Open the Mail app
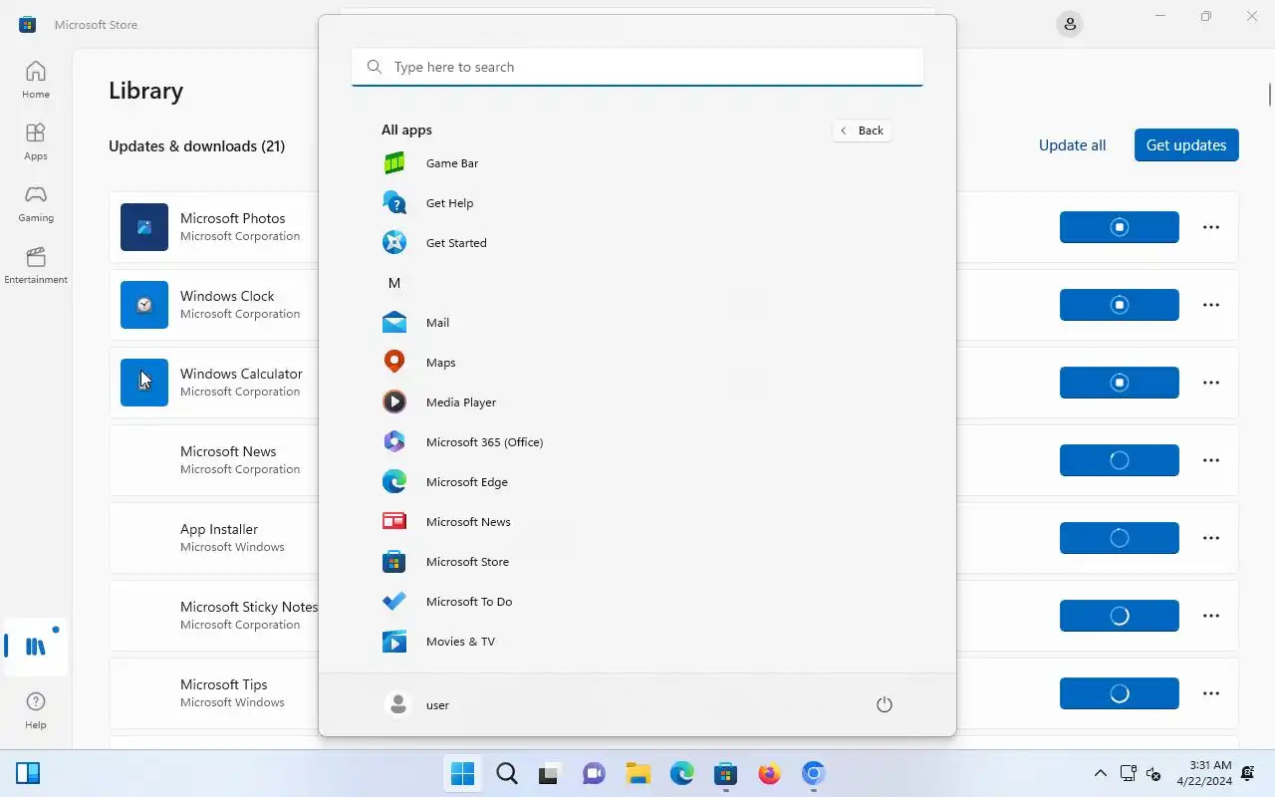This screenshot has height=797, width=1275. tap(636, 323)
